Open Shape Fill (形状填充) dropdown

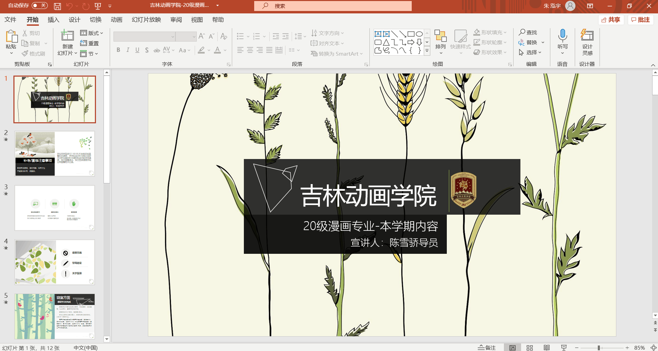point(490,32)
